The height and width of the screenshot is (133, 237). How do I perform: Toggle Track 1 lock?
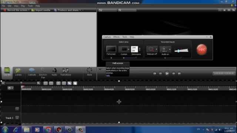click(x=17, y=118)
